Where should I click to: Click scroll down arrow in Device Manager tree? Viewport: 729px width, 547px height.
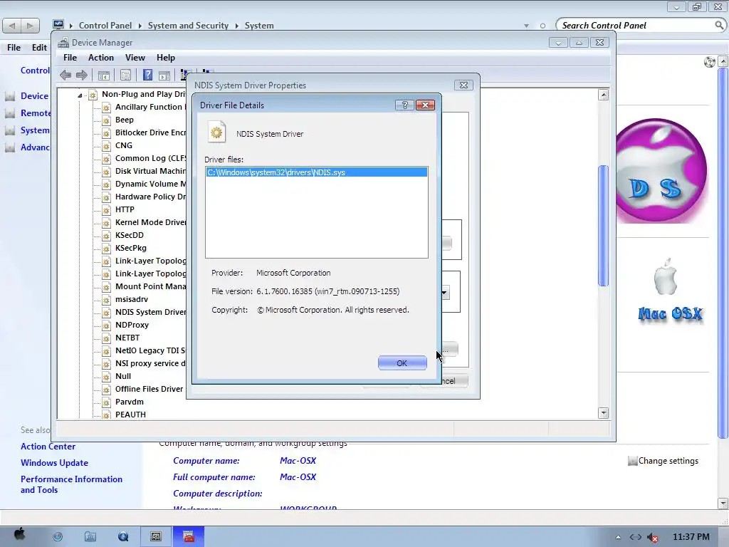[604, 413]
